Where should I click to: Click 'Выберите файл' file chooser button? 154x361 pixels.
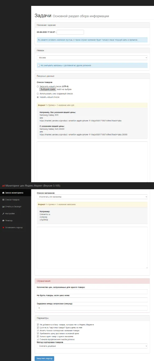[46, 89]
